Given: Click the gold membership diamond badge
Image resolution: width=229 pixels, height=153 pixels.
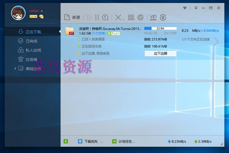Looking at the screenshot, I should pos(41,17).
